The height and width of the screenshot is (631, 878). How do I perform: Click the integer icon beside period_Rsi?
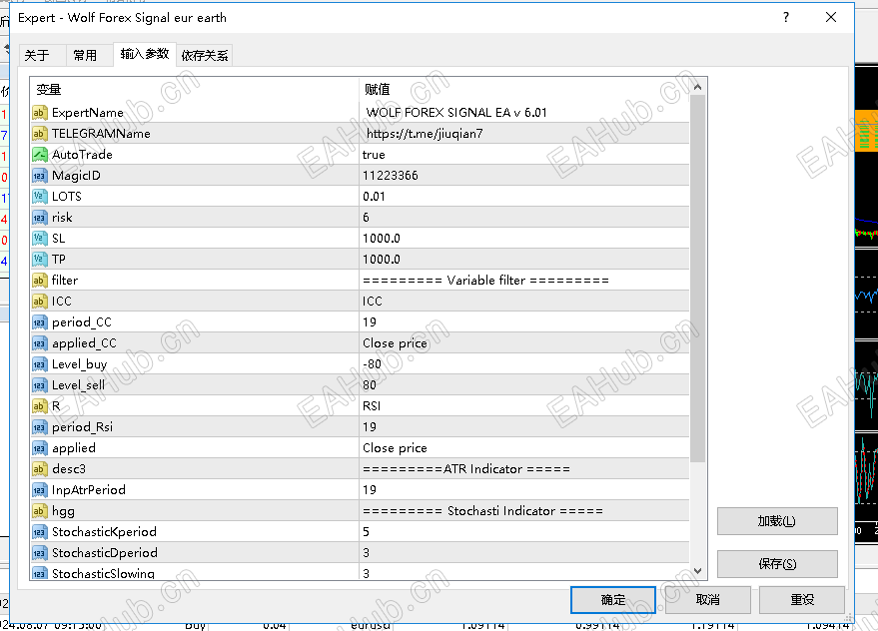click(x=39, y=427)
